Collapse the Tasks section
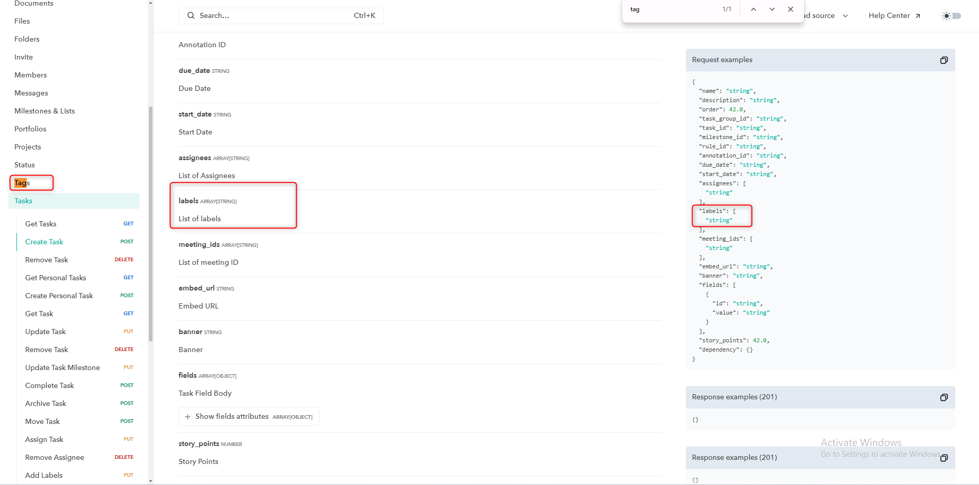The height and width of the screenshot is (485, 979). click(x=74, y=201)
